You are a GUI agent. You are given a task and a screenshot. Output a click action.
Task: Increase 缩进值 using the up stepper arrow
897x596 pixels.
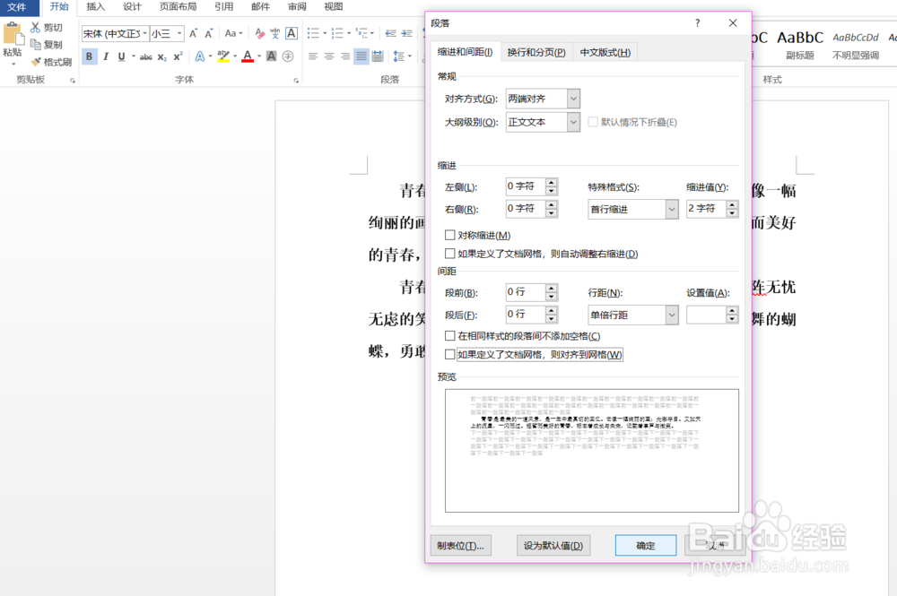tap(733, 204)
